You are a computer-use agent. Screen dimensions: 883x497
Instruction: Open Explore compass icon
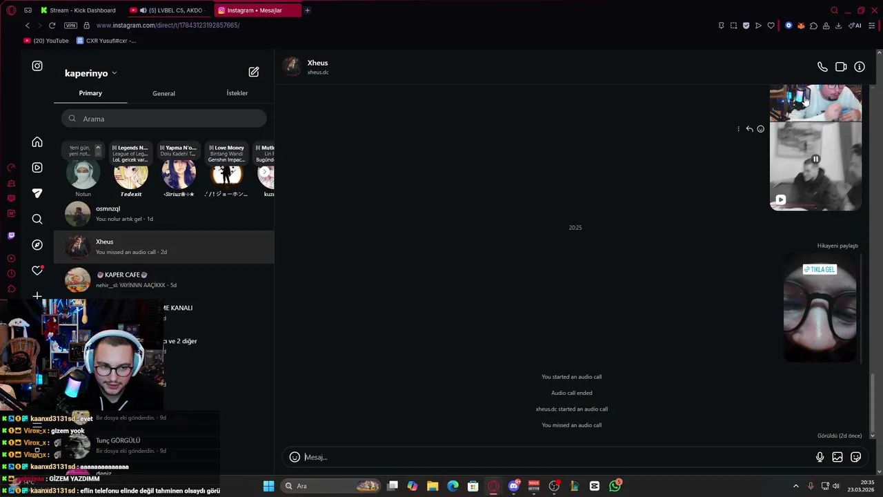(x=37, y=245)
